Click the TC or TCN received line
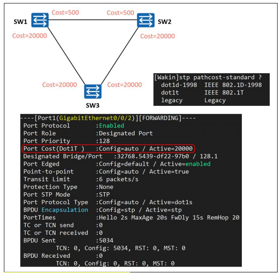The image size is (280, 273). [63, 233]
